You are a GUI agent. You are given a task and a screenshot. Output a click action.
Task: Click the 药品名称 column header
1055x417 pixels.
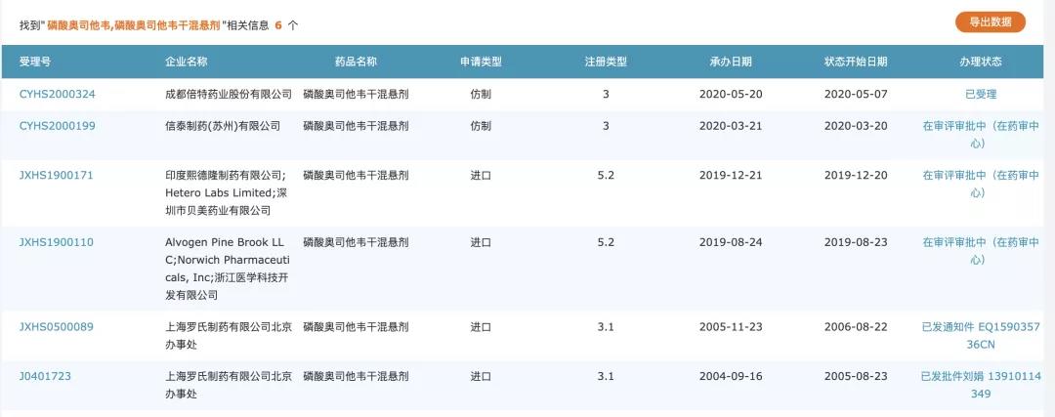(x=356, y=62)
